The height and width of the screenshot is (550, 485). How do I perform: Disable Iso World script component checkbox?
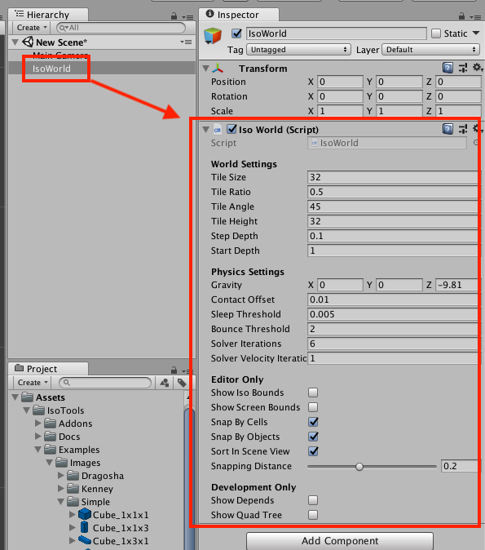point(231,129)
